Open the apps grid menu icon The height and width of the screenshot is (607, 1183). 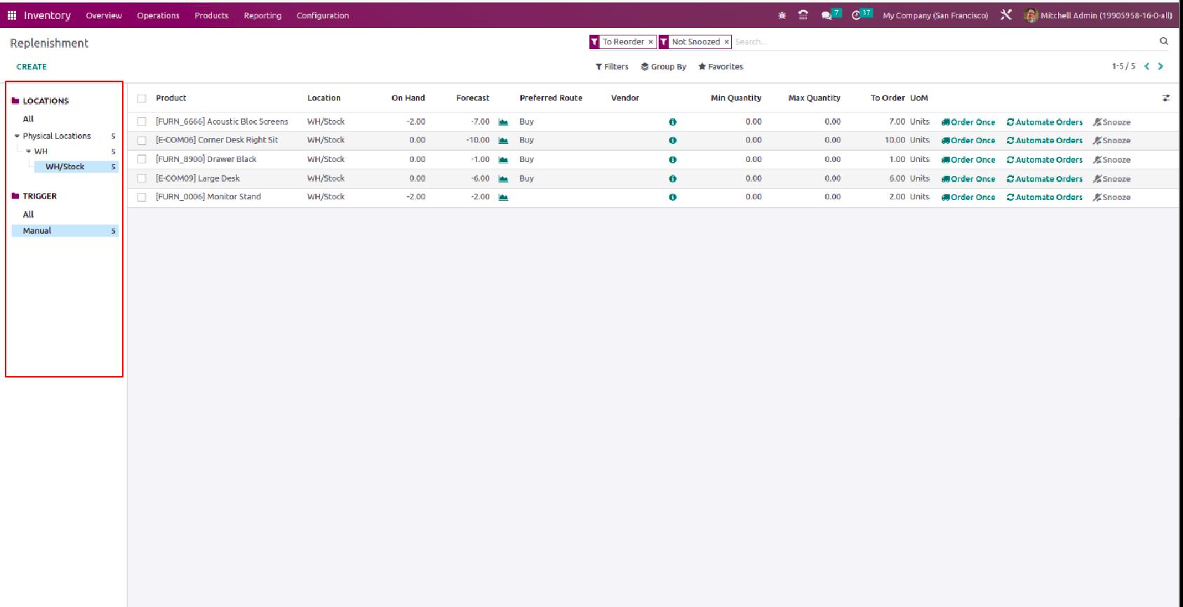(x=12, y=15)
